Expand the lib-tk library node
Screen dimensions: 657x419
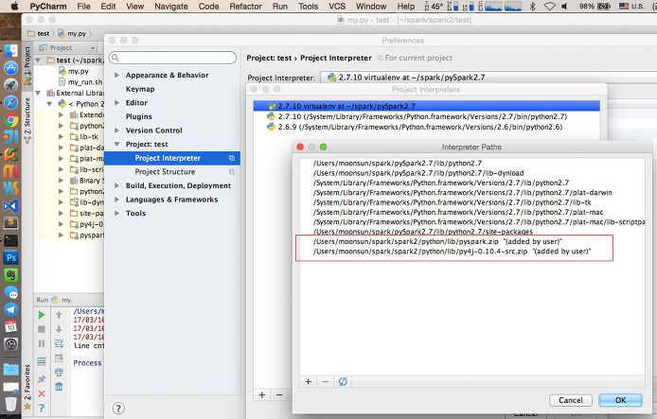[62, 136]
